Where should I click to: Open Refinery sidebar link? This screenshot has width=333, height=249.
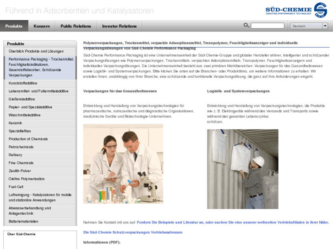40,155
